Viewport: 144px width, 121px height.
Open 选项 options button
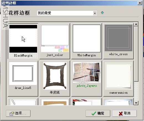[18, 113]
